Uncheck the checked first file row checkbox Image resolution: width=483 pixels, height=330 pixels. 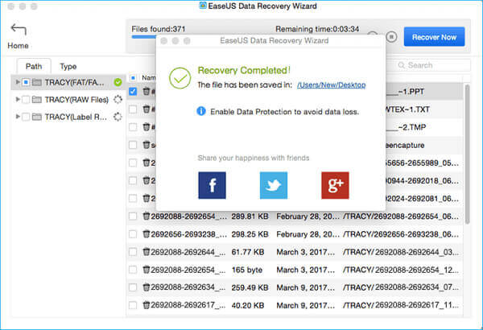coord(133,92)
